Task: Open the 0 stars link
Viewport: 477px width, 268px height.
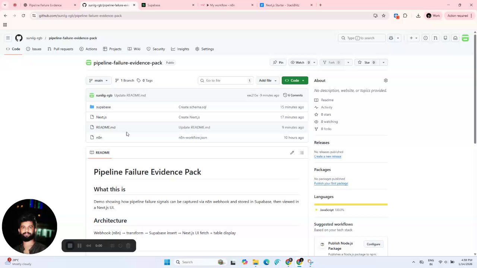Action: pyautogui.click(x=323, y=115)
